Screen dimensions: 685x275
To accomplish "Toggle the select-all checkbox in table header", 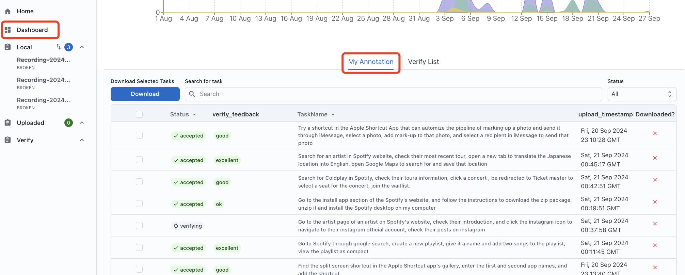I will tap(139, 114).
